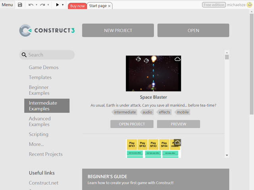Close the Start page tab
This screenshot has width=254, height=190.
[110, 6]
